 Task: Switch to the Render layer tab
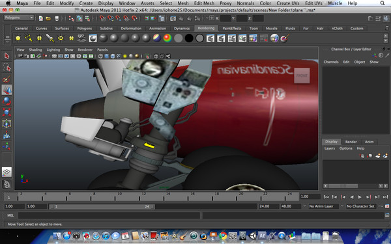(351, 142)
